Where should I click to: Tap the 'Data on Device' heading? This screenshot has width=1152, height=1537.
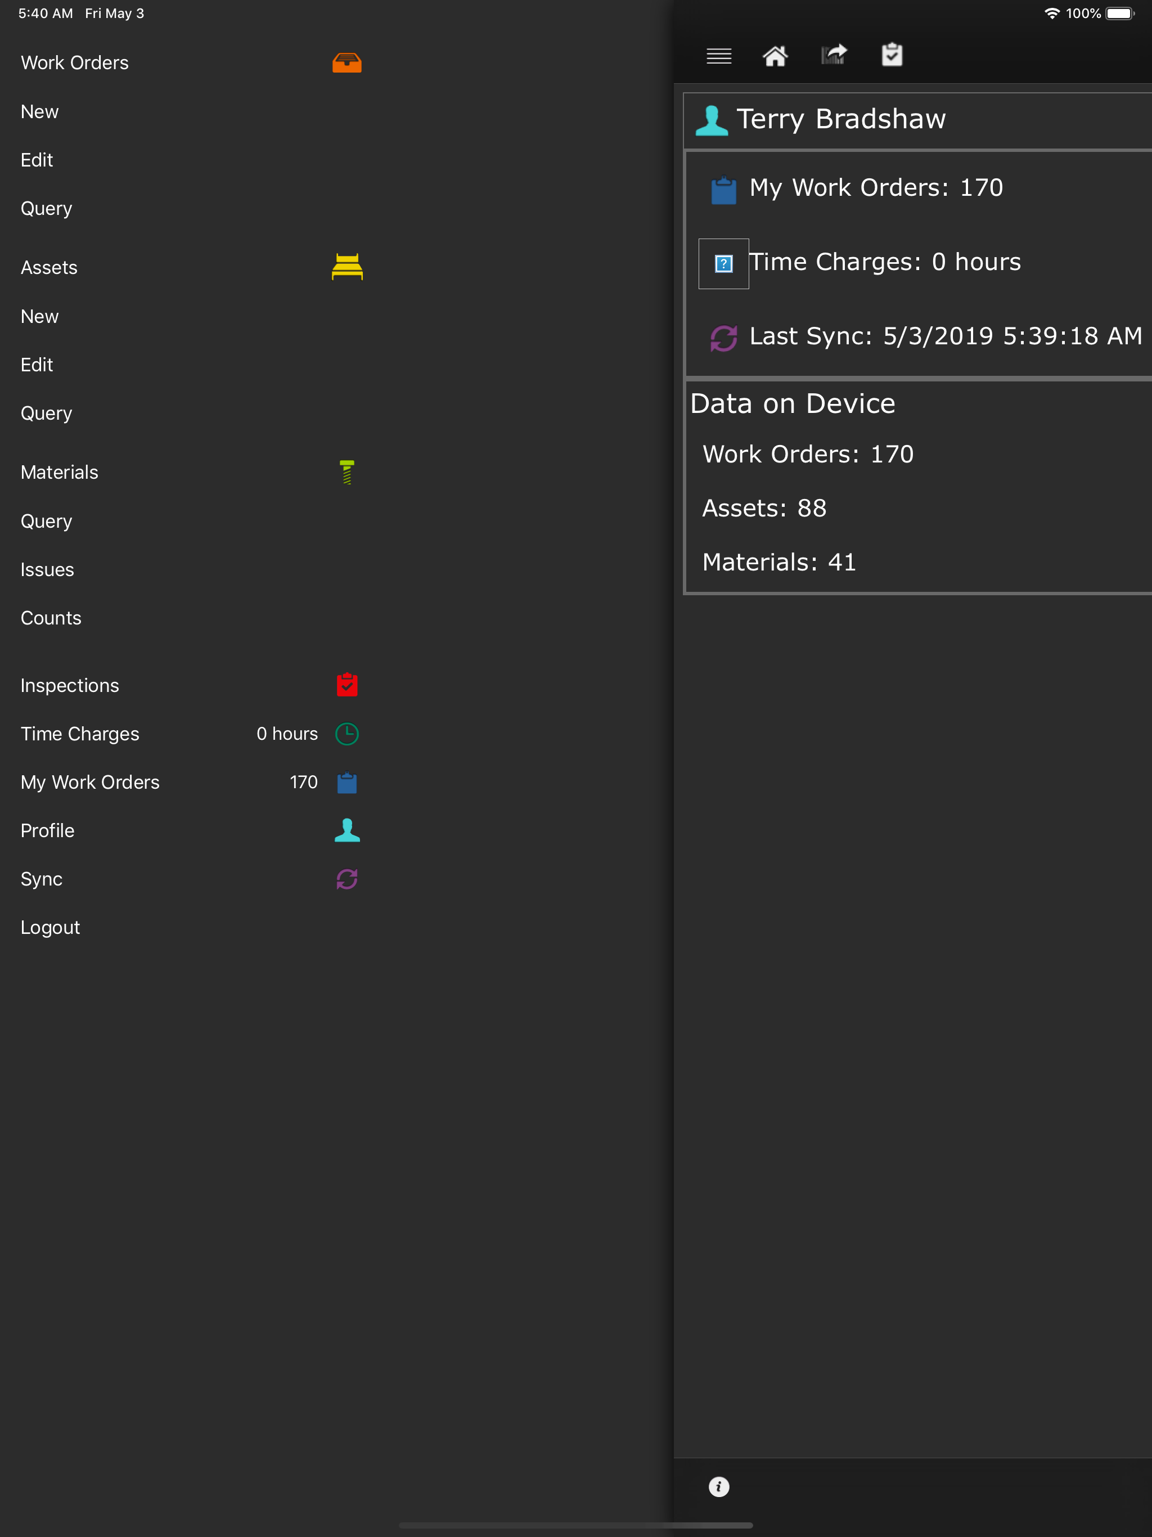coord(793,404)
